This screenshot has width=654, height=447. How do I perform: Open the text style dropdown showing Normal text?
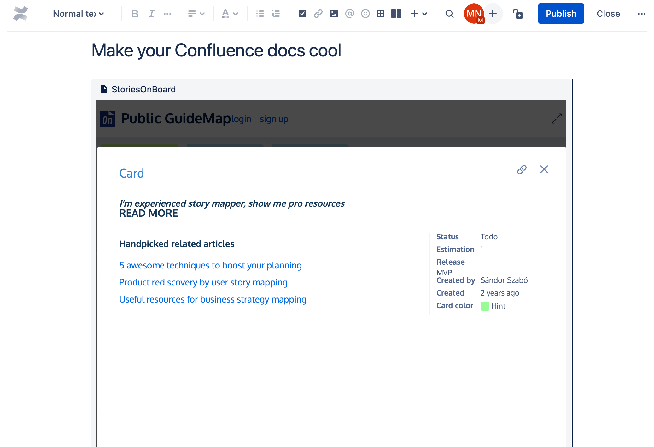tap(78, 14)
